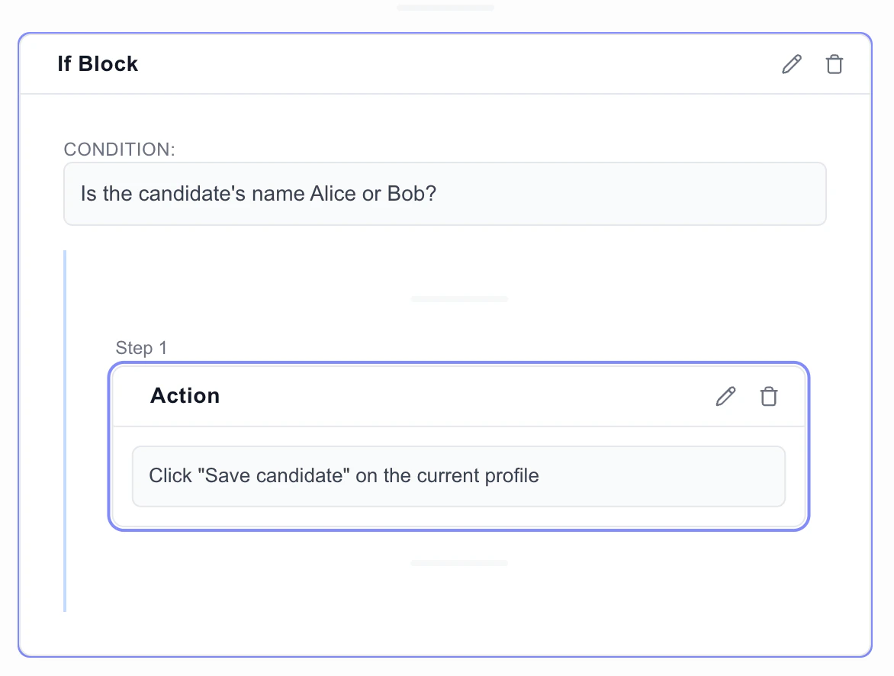The height and width of the screenshot is (676, 894).
Task: Select the "If Block" title text
Action: (98, 64)
